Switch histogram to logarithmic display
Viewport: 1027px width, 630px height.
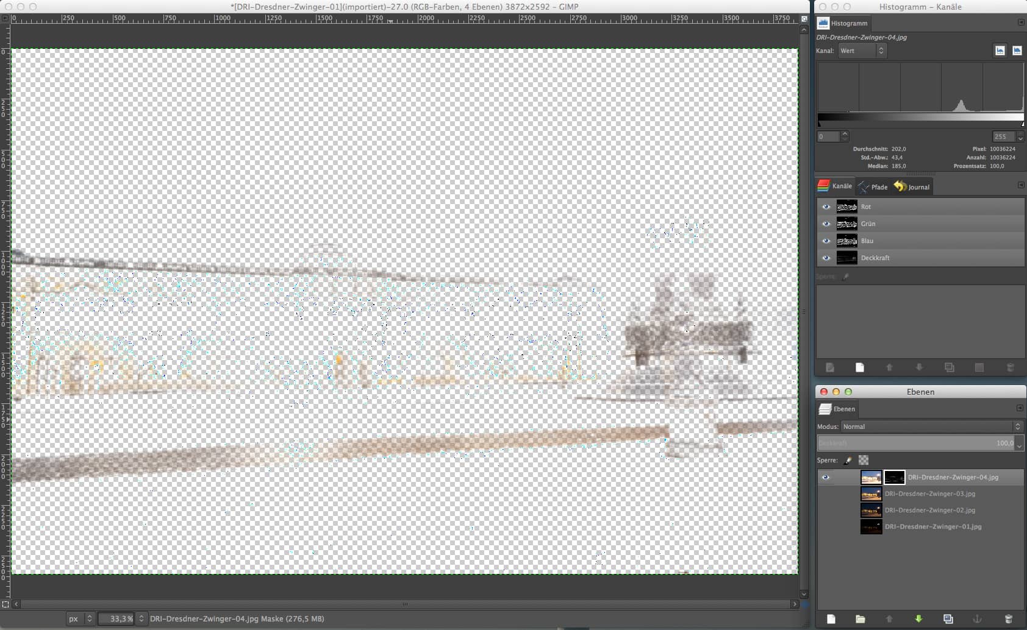(1017, 51)
